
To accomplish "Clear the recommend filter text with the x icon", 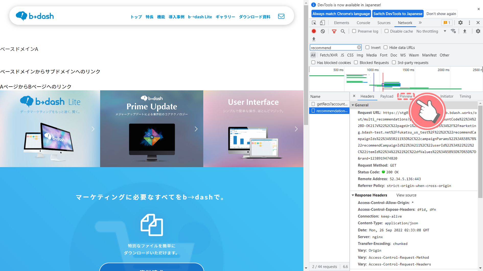I will pyautogui.click(x=359, y=47).
